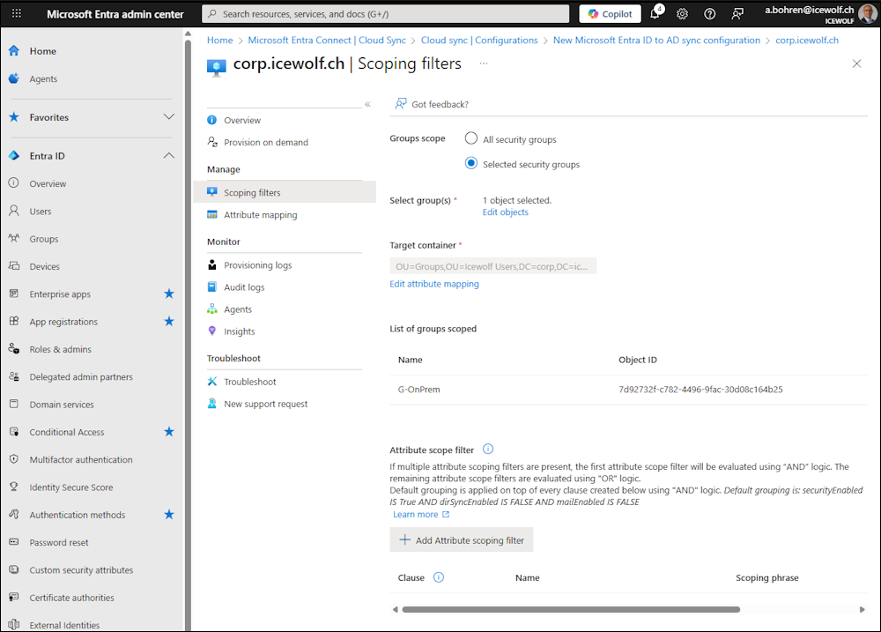This screenshot has height=632, width=881.
Task: Open Provisioning logs under Monitor
Action: tap(257, 265)
